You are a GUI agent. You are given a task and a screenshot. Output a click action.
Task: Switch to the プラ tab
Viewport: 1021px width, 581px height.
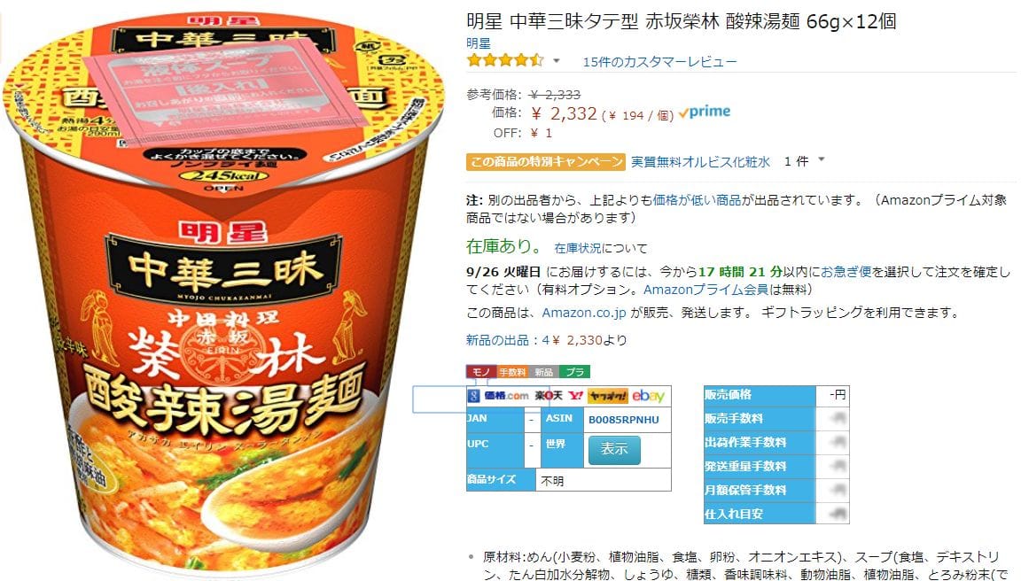tap(575, 371)
